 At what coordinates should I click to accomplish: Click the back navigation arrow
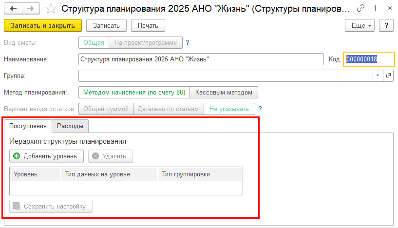[x=13, y=9]
